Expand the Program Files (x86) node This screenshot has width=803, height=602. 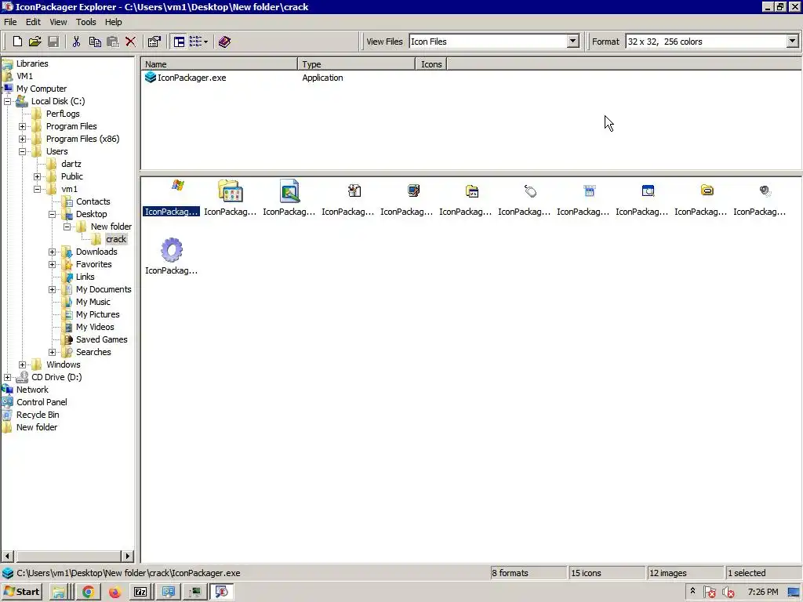point(23,139)
